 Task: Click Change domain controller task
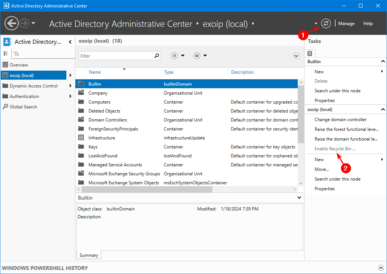point(340,120)
